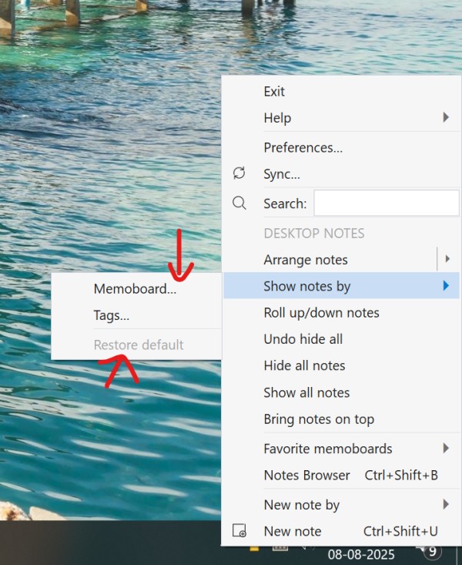
Task: Select Tags… in the submenu
Action: point(111,315)
